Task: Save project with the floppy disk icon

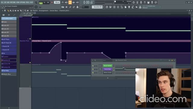Action: pyautogui.click(x=148, y=2)
